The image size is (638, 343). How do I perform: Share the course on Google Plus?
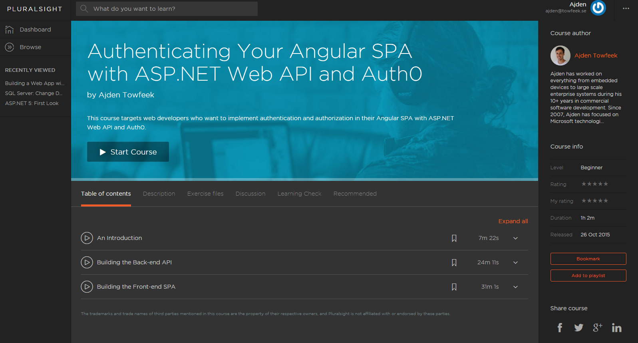[x=597, y=327]
